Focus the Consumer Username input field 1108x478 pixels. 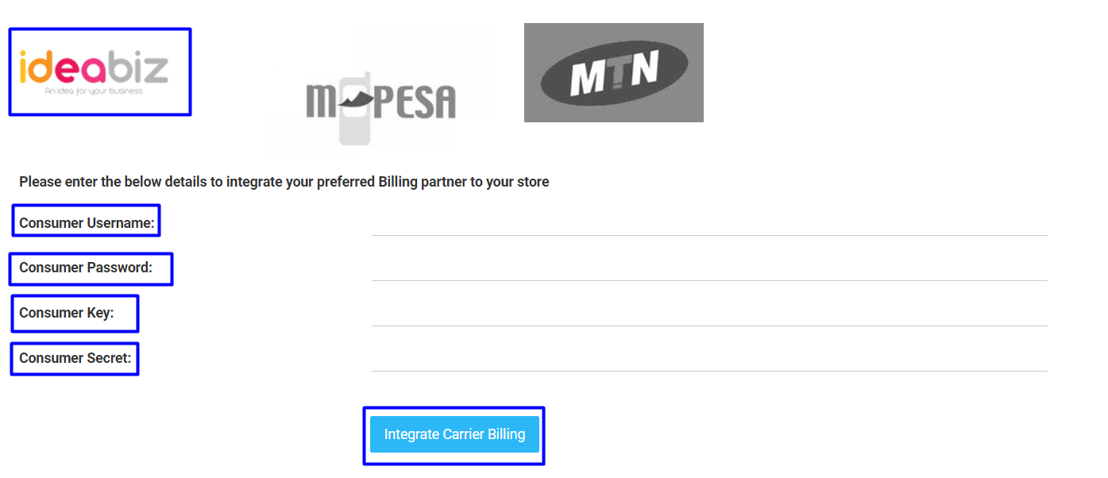(709, 222)
